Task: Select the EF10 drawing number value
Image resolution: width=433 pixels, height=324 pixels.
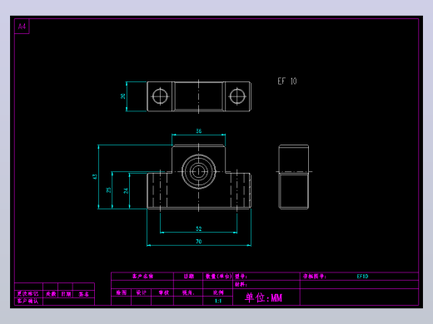Action: [362, 277]
